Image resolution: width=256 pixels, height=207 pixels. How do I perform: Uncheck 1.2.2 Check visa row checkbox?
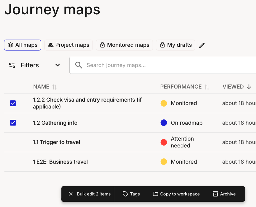(13, 103)
